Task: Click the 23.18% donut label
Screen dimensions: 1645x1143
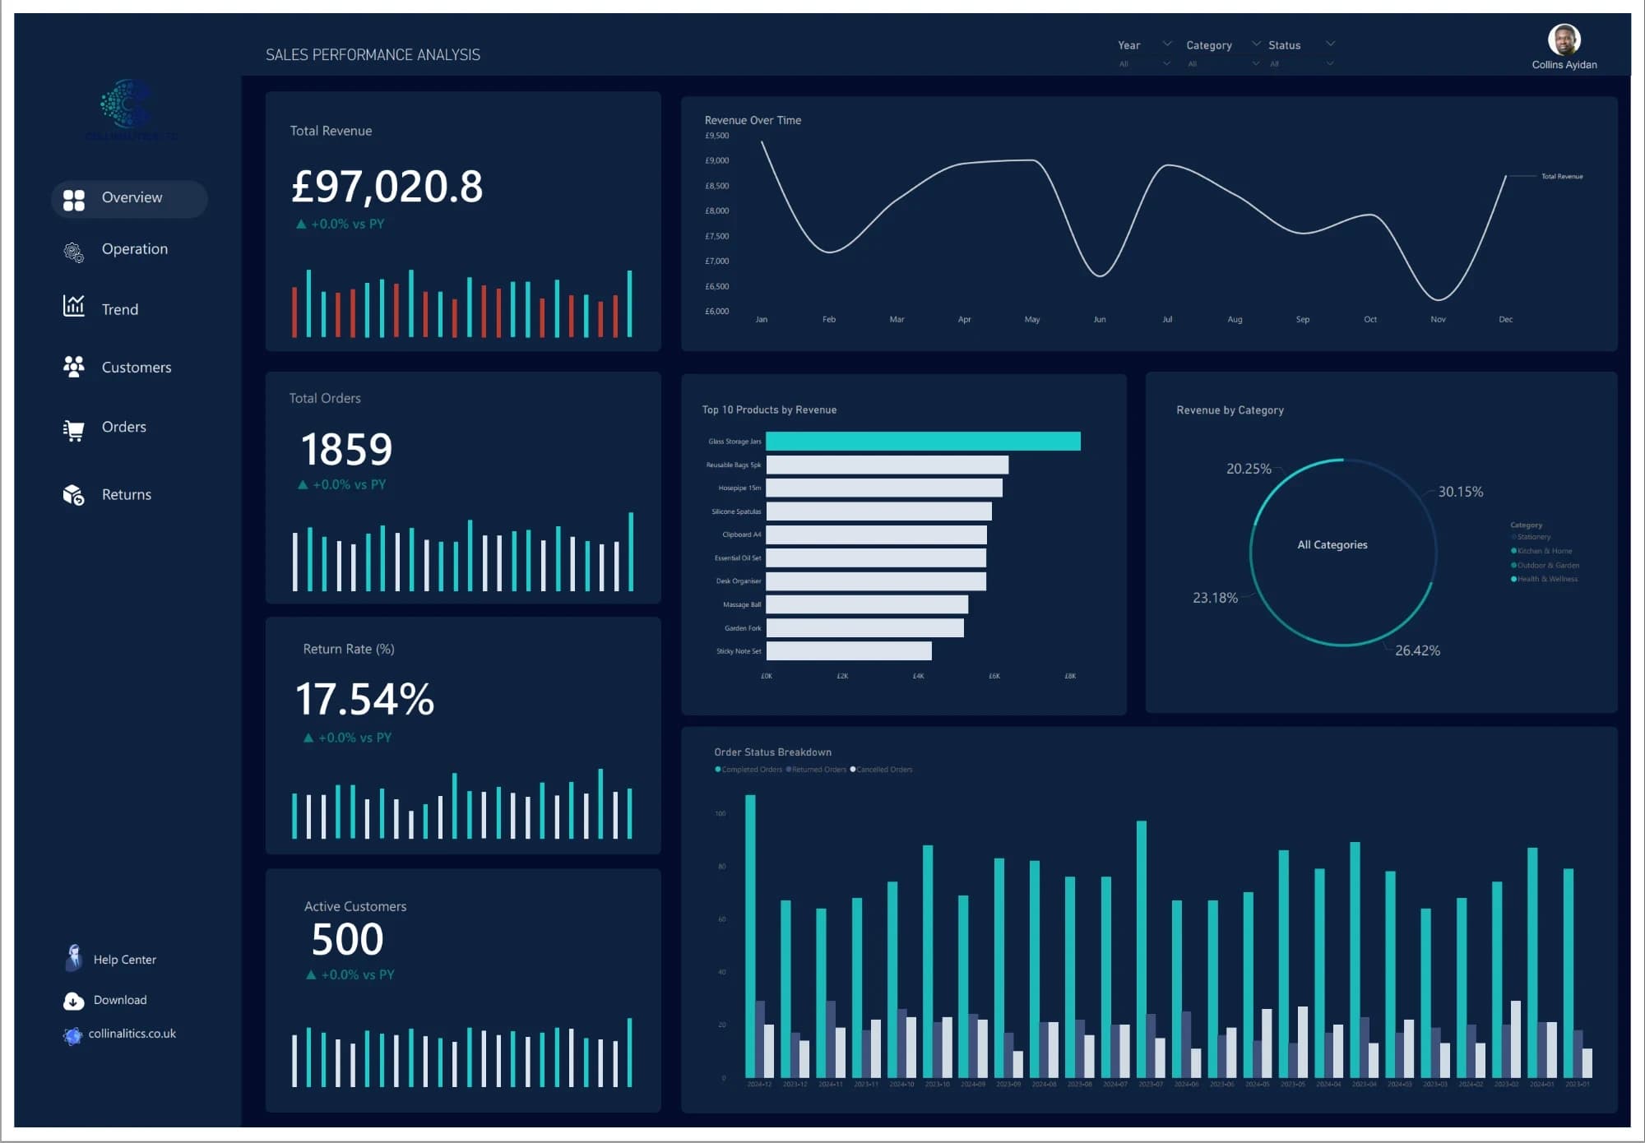Action: (1215, 598)
